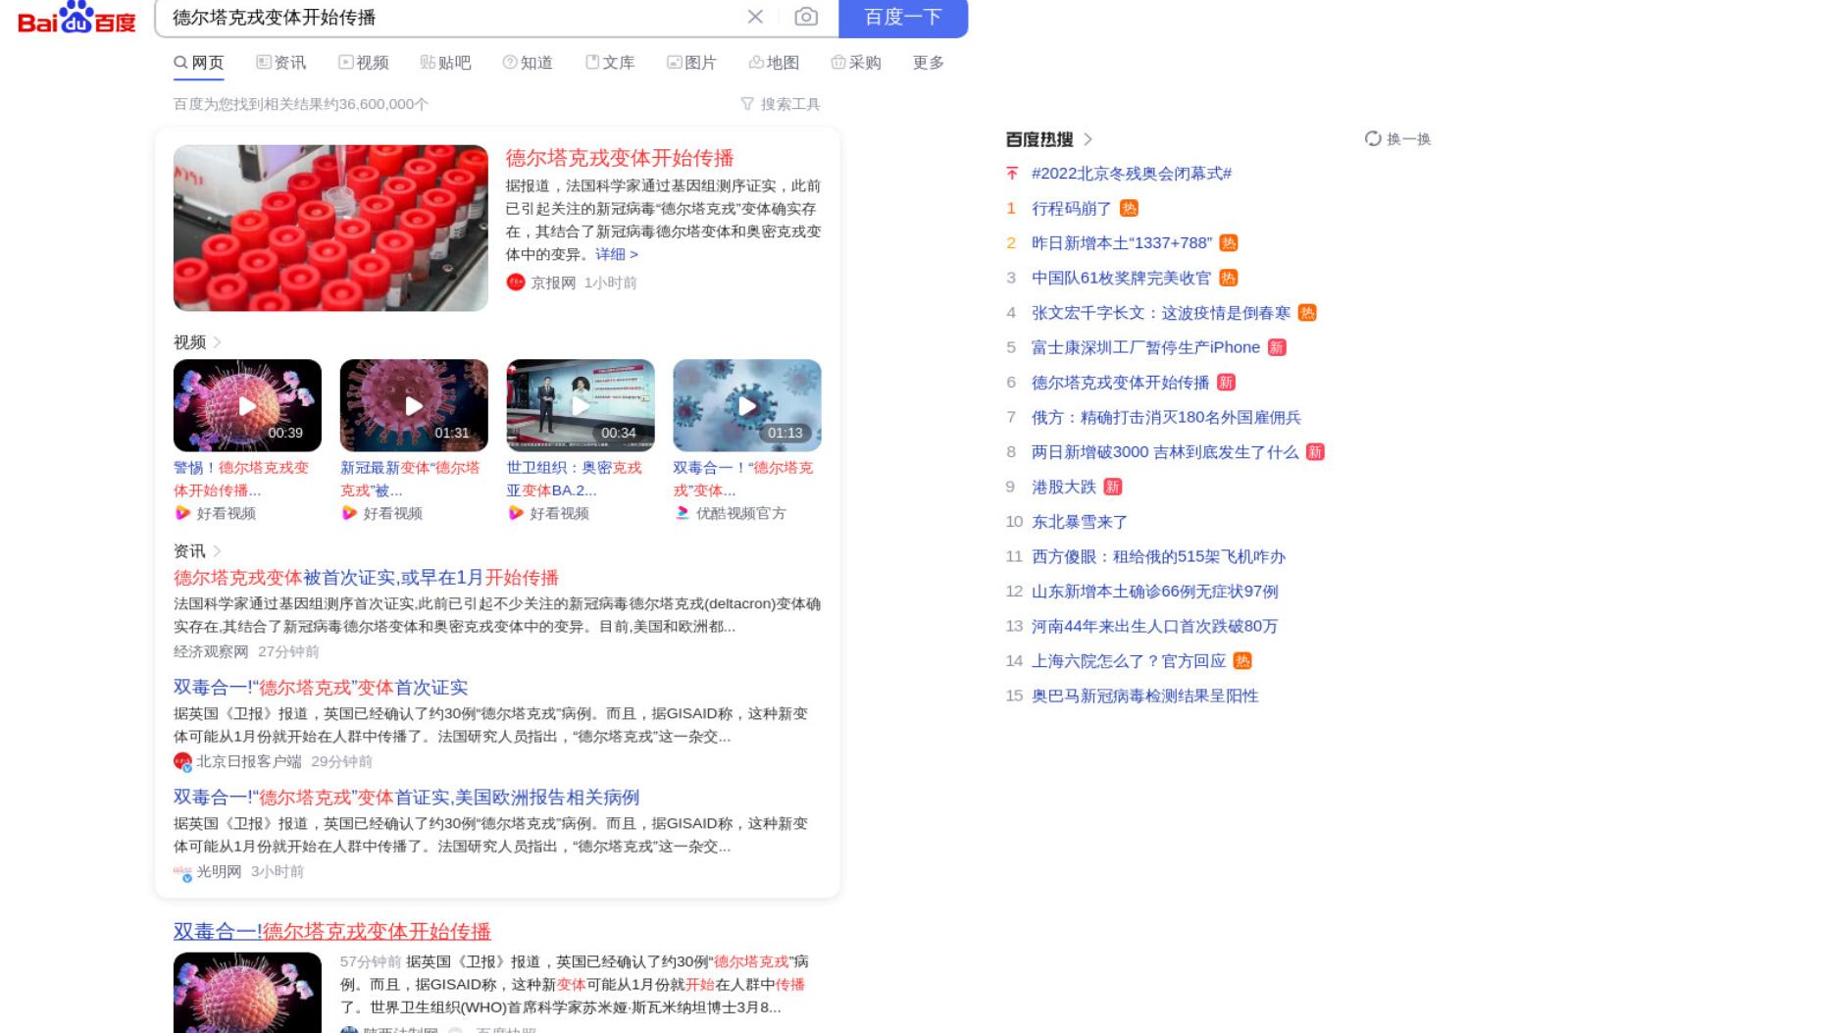Play the 00:39 video
1822x1033 pixels.
point(247,405)
